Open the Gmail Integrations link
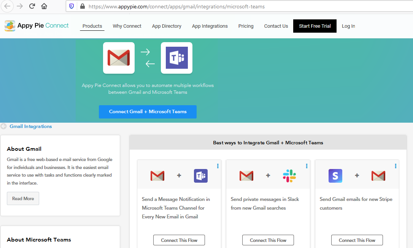Screen dimensions: 413x248 pyautogui.click(x=30, y=126)
